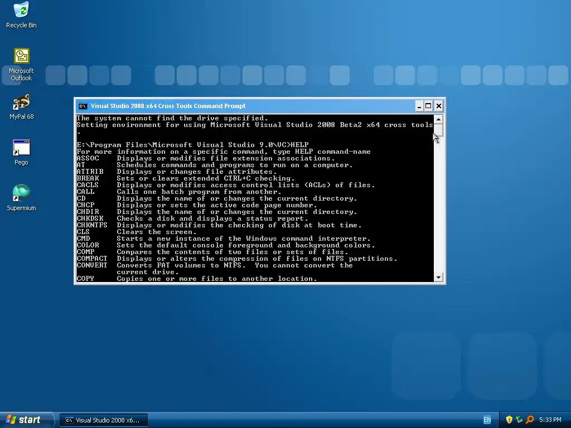
Task: Click the ATTRIB command line
Action: coord(177,172)
